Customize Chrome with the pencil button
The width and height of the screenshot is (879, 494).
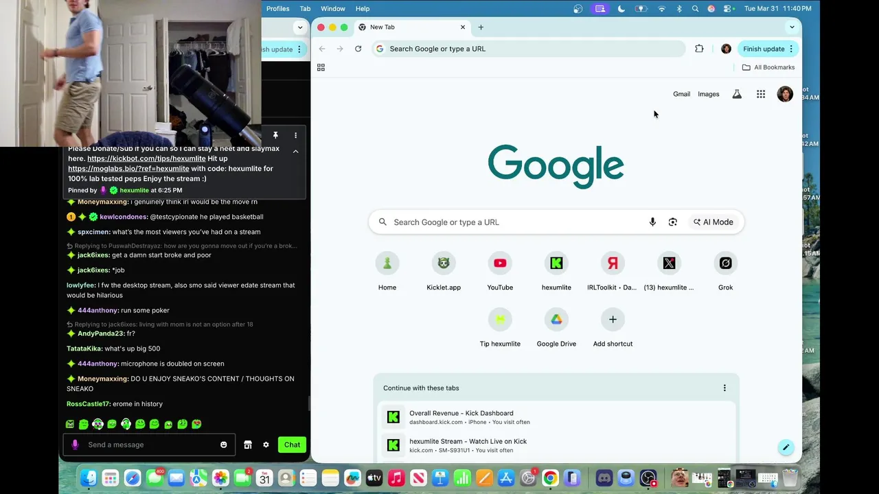pyautogui.click(x=786, y=447)
